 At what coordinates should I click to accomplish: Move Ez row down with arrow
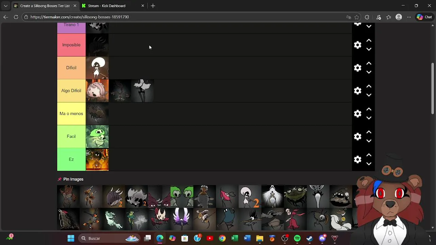369,164
